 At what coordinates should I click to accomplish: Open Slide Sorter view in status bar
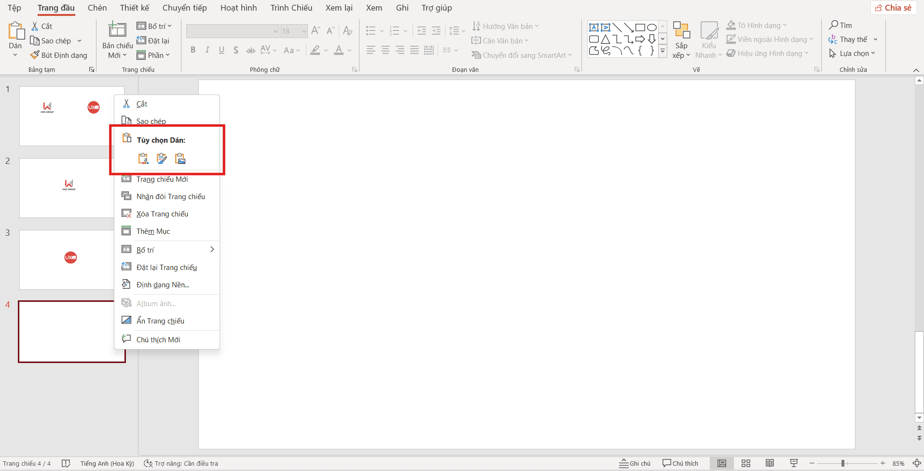click(746, 463)
